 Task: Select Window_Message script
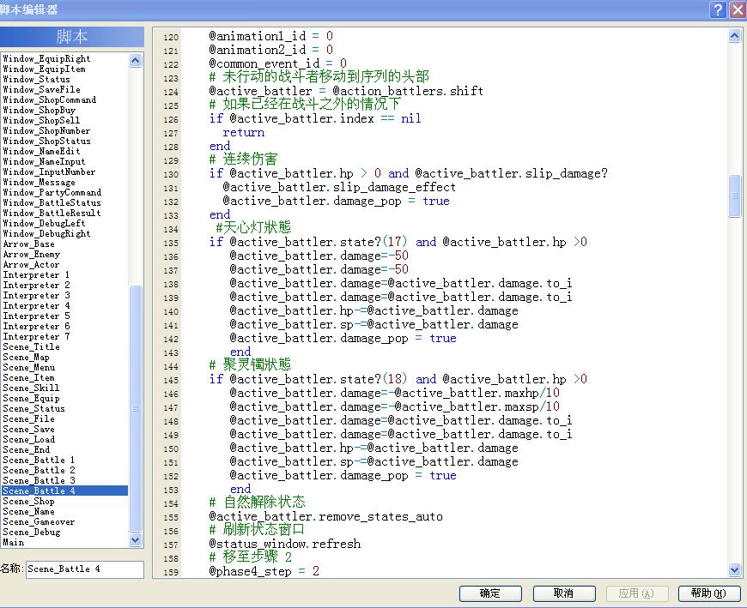[x=39, y=182]
